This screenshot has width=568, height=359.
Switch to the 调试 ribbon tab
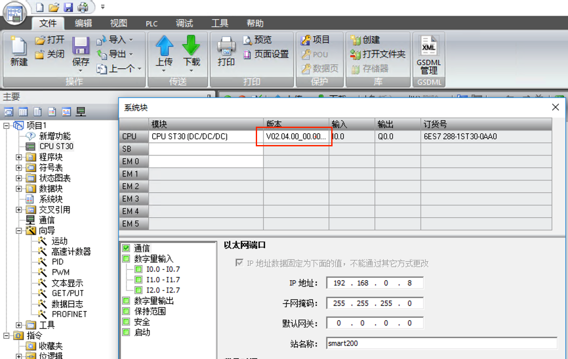184,23
